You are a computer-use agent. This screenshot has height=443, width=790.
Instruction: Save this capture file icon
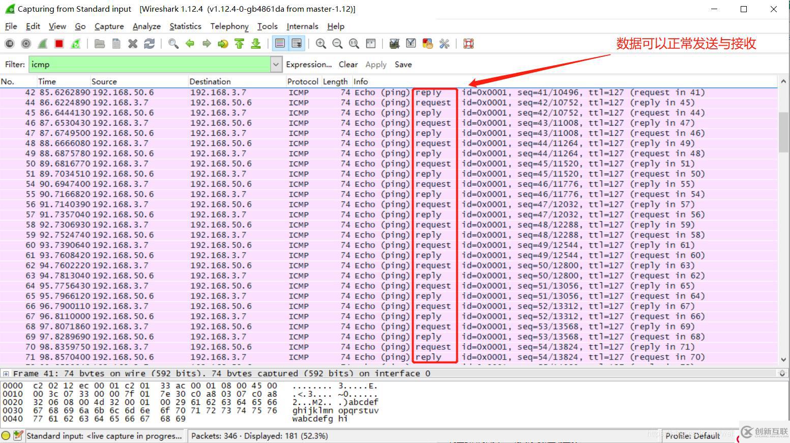click(116, 44)
